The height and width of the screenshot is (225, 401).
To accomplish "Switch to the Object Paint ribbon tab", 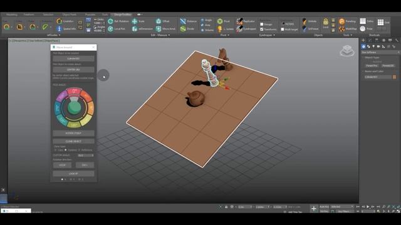I will coord(69,14).
